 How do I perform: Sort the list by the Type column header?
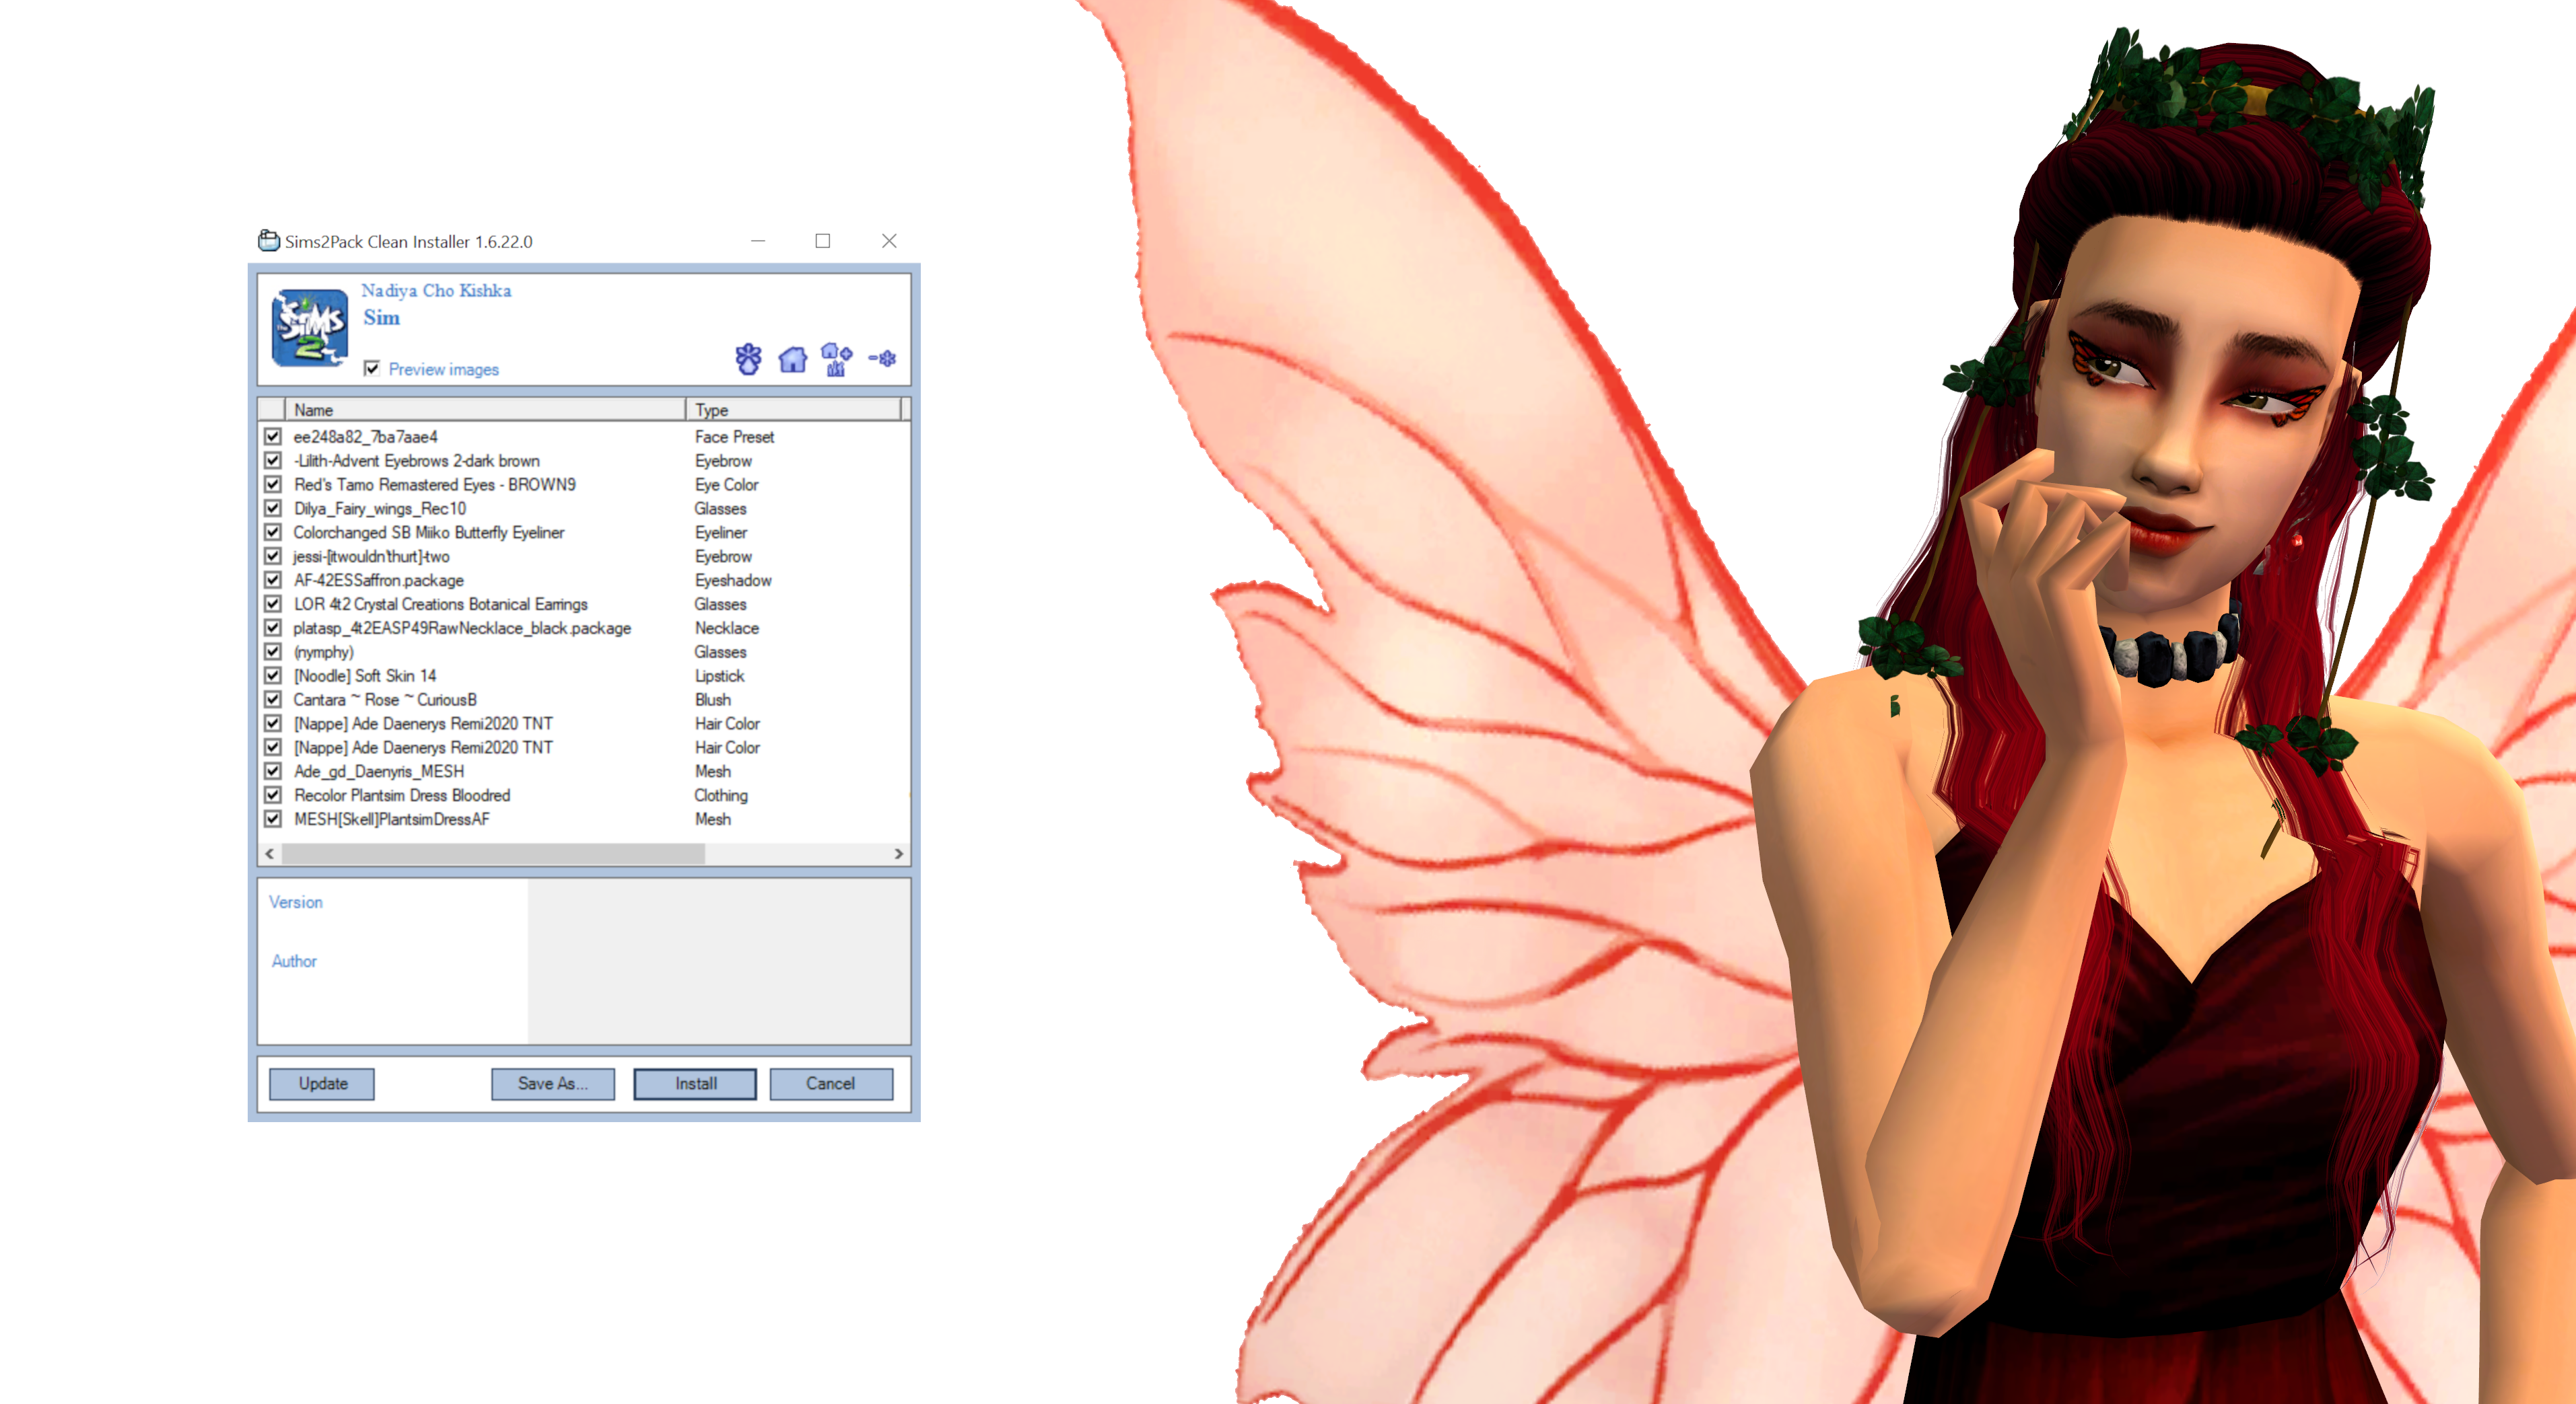tap(794, 410)
